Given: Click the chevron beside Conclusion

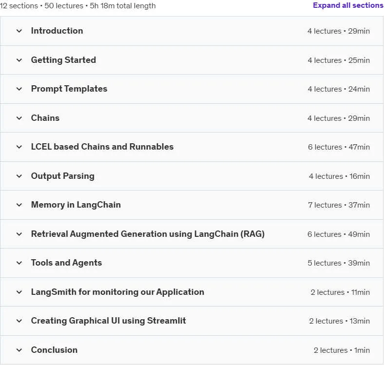Looking at the screenshot, I should (19, 350).
